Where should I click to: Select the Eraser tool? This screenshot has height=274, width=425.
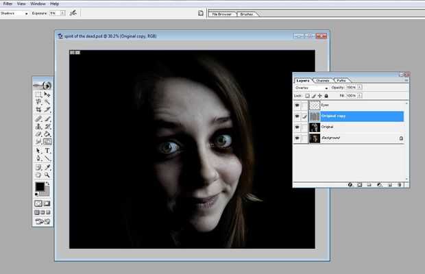(x=38, y=134)
